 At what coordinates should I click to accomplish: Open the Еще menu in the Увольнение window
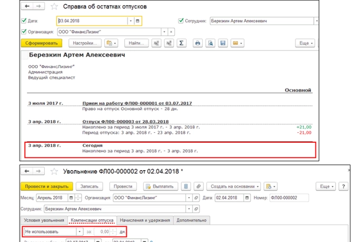(326, 186)
